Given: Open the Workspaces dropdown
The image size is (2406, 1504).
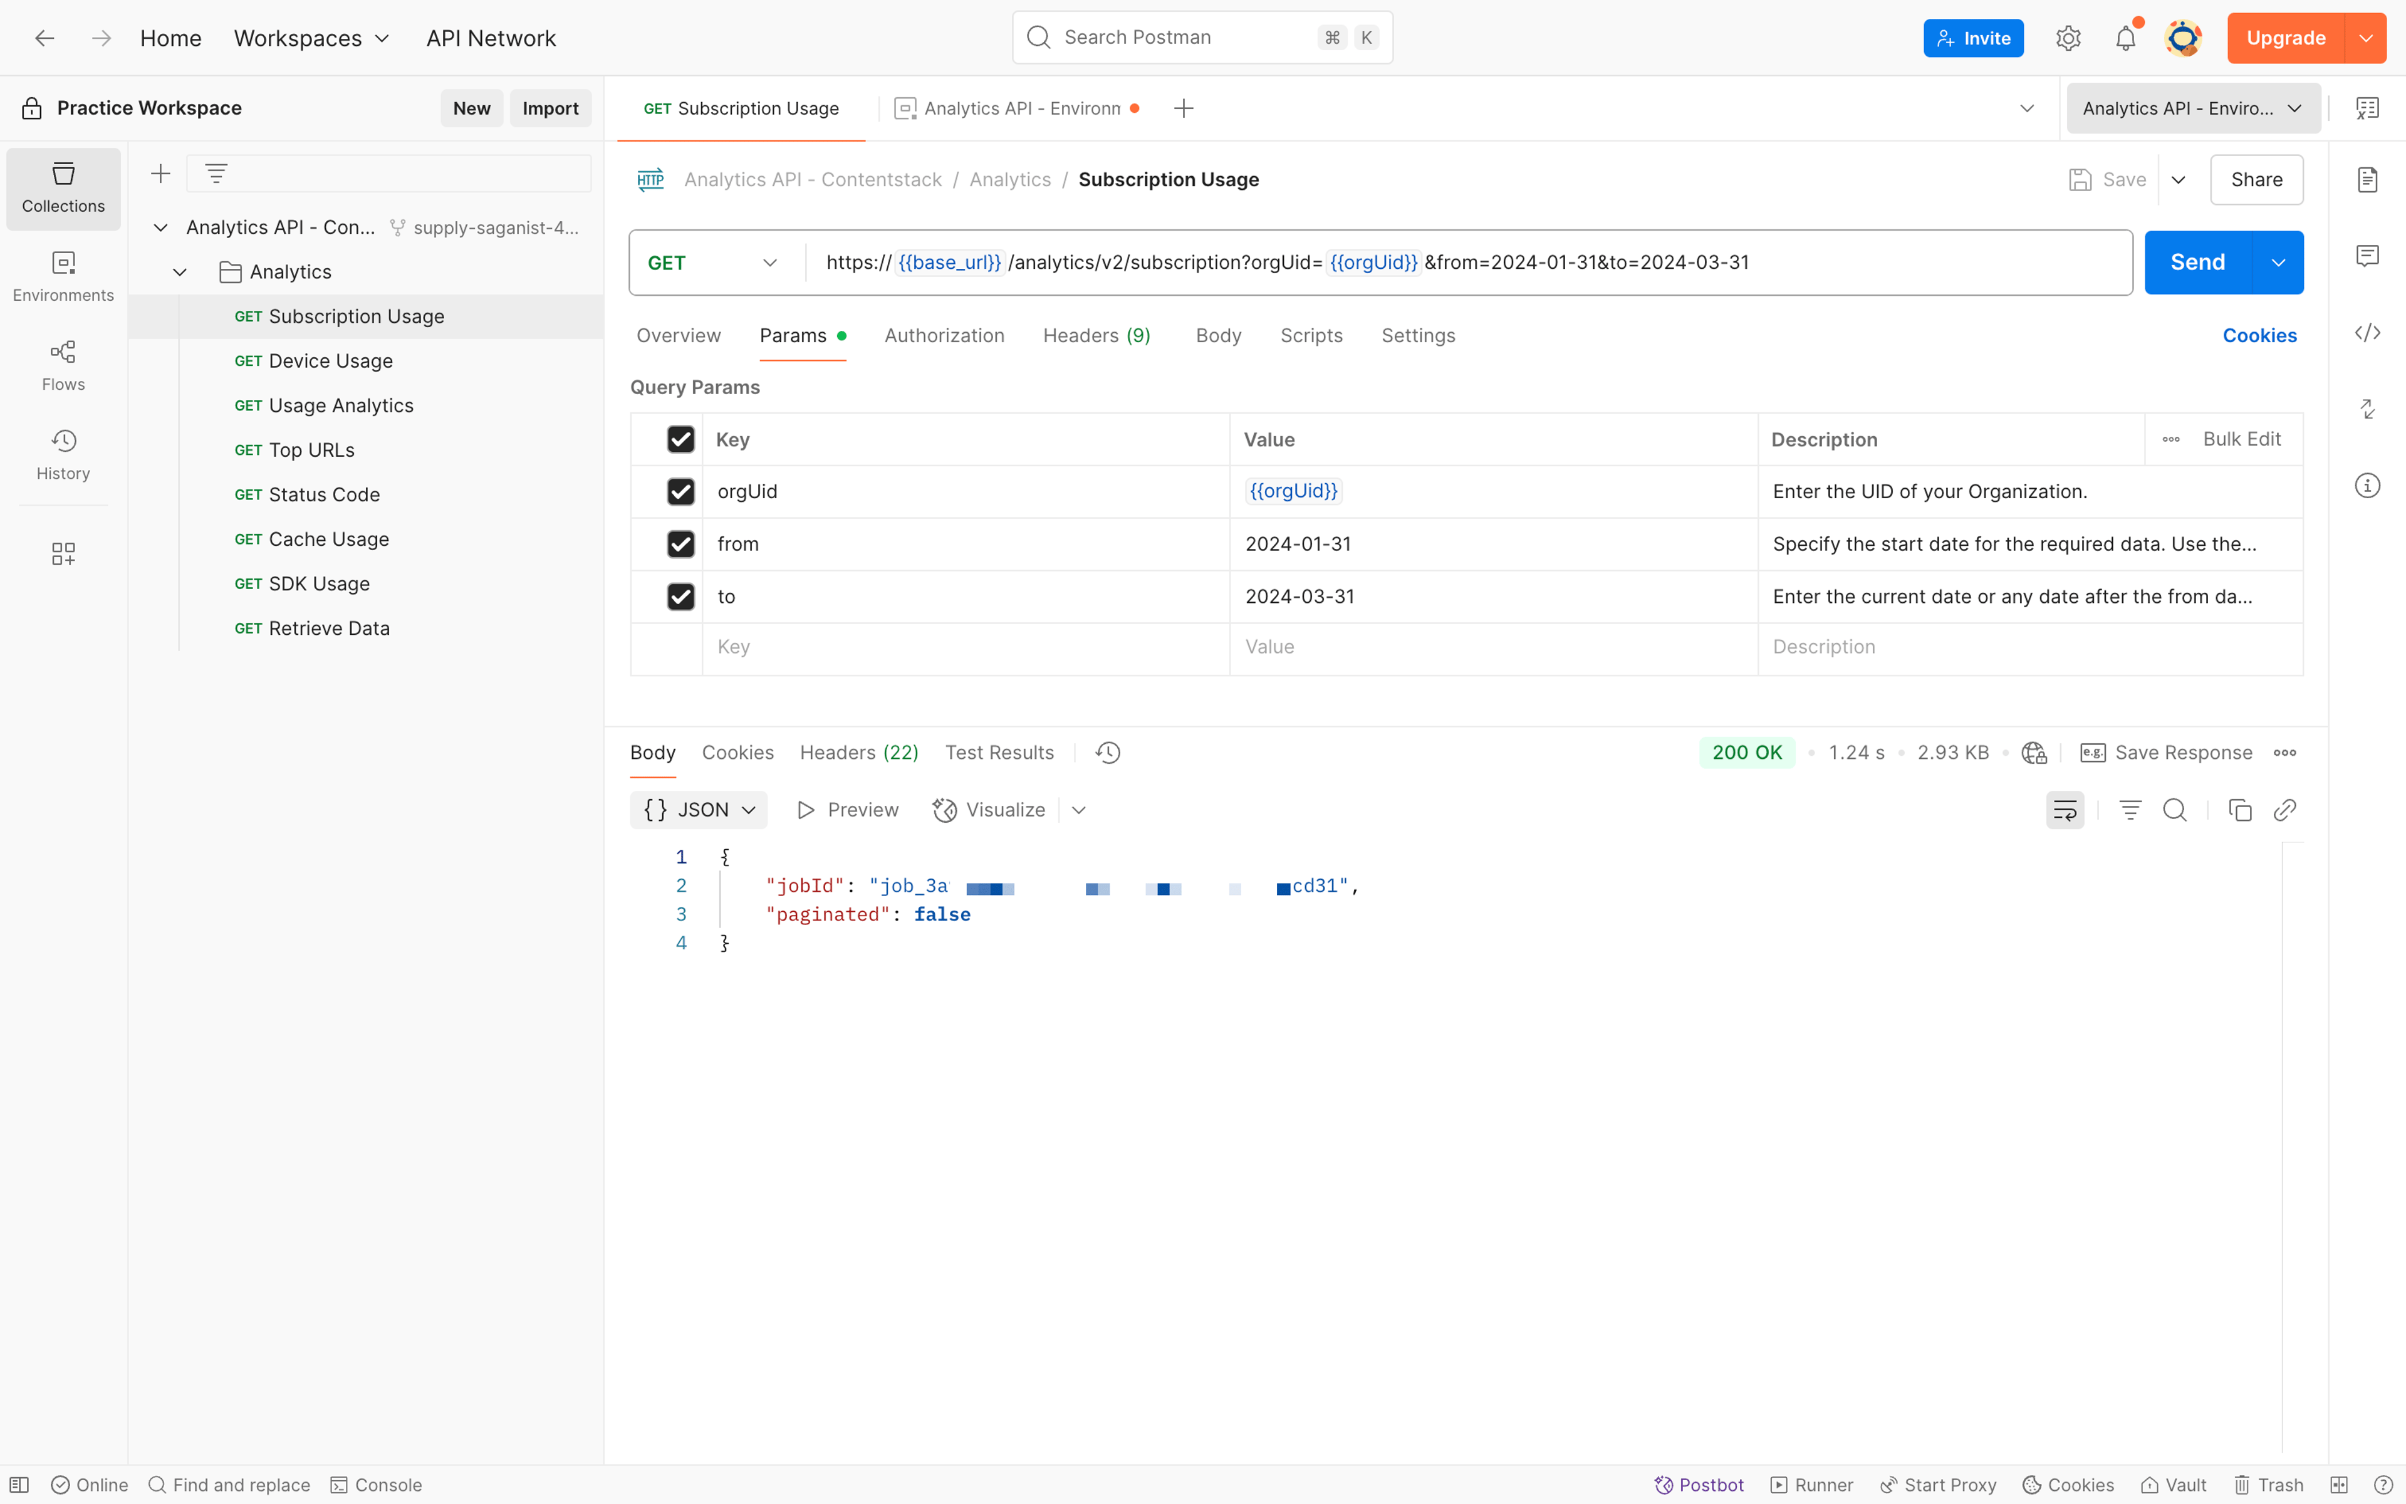Looking at the screenshot, I should point(311,38).
